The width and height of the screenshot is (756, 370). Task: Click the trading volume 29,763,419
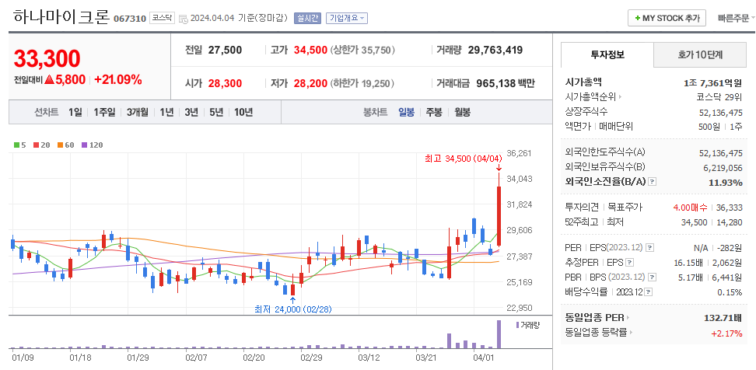tap(495, 50)
